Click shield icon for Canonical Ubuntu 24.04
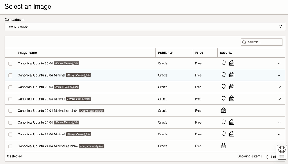Screen dimensions: 288x164 tap(223, 122)
